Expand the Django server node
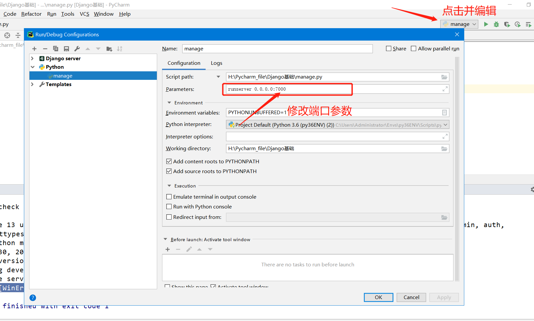 (32, 58)
